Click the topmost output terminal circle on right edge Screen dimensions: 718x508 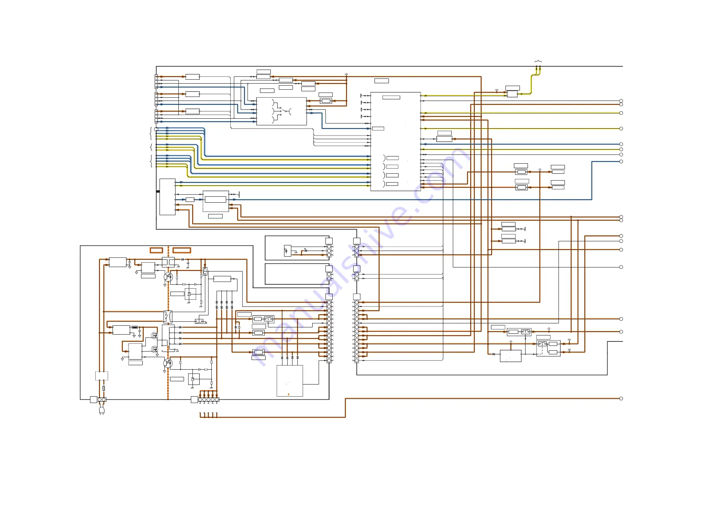click(x=621, y=101)
